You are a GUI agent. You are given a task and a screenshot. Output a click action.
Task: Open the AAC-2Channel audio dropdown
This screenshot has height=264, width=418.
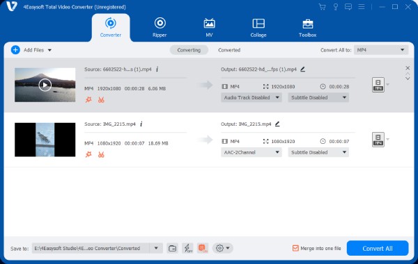click(x=251, y=152)
